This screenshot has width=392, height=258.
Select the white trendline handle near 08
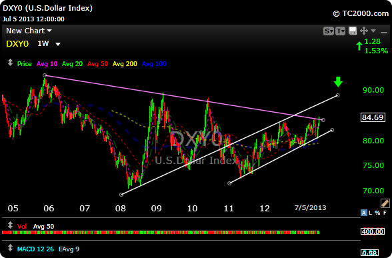click(121, 195)
